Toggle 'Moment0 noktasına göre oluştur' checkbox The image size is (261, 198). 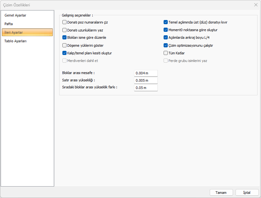(166, 30)
